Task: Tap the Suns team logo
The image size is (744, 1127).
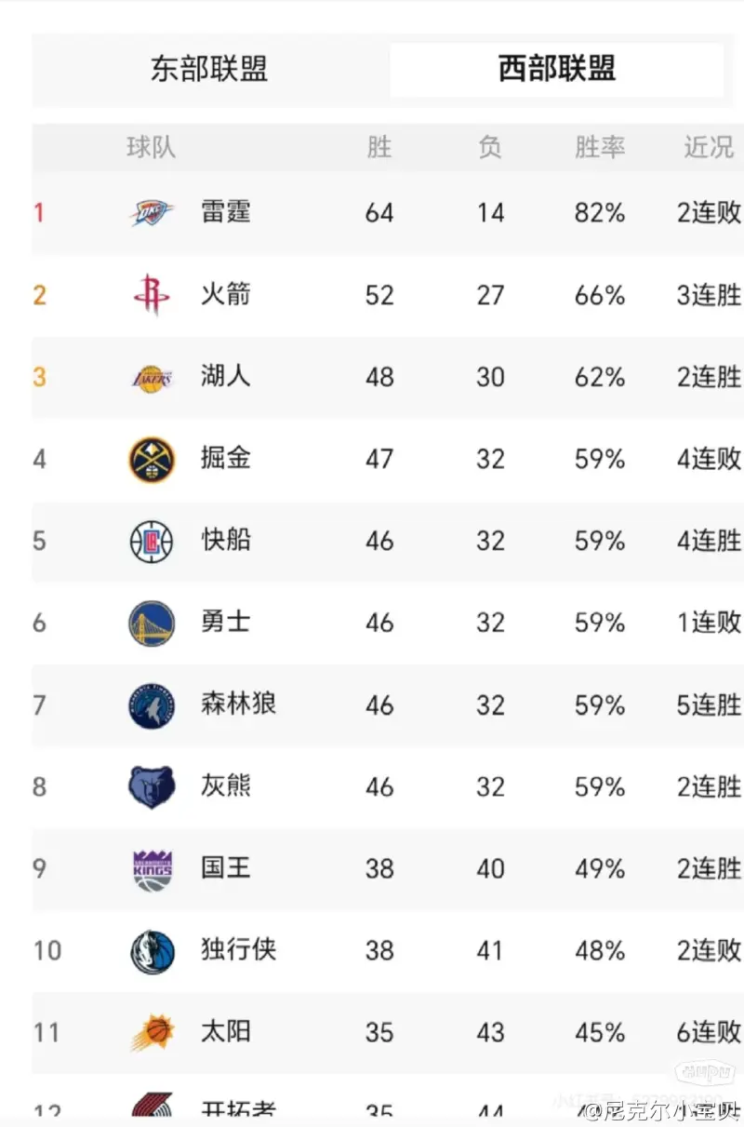Action: (152, 1033)
